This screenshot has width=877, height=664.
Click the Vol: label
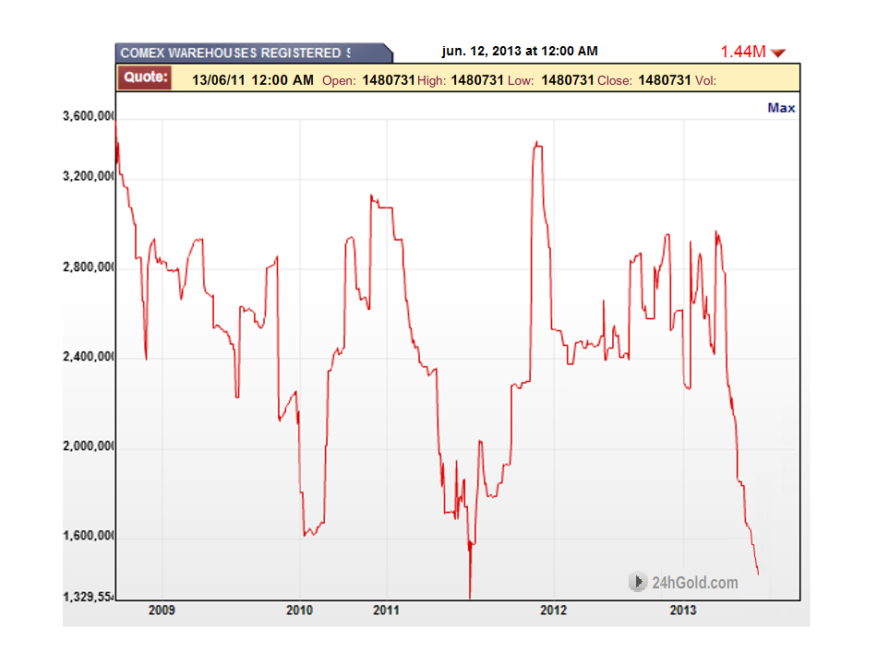(x=705, y=80)
